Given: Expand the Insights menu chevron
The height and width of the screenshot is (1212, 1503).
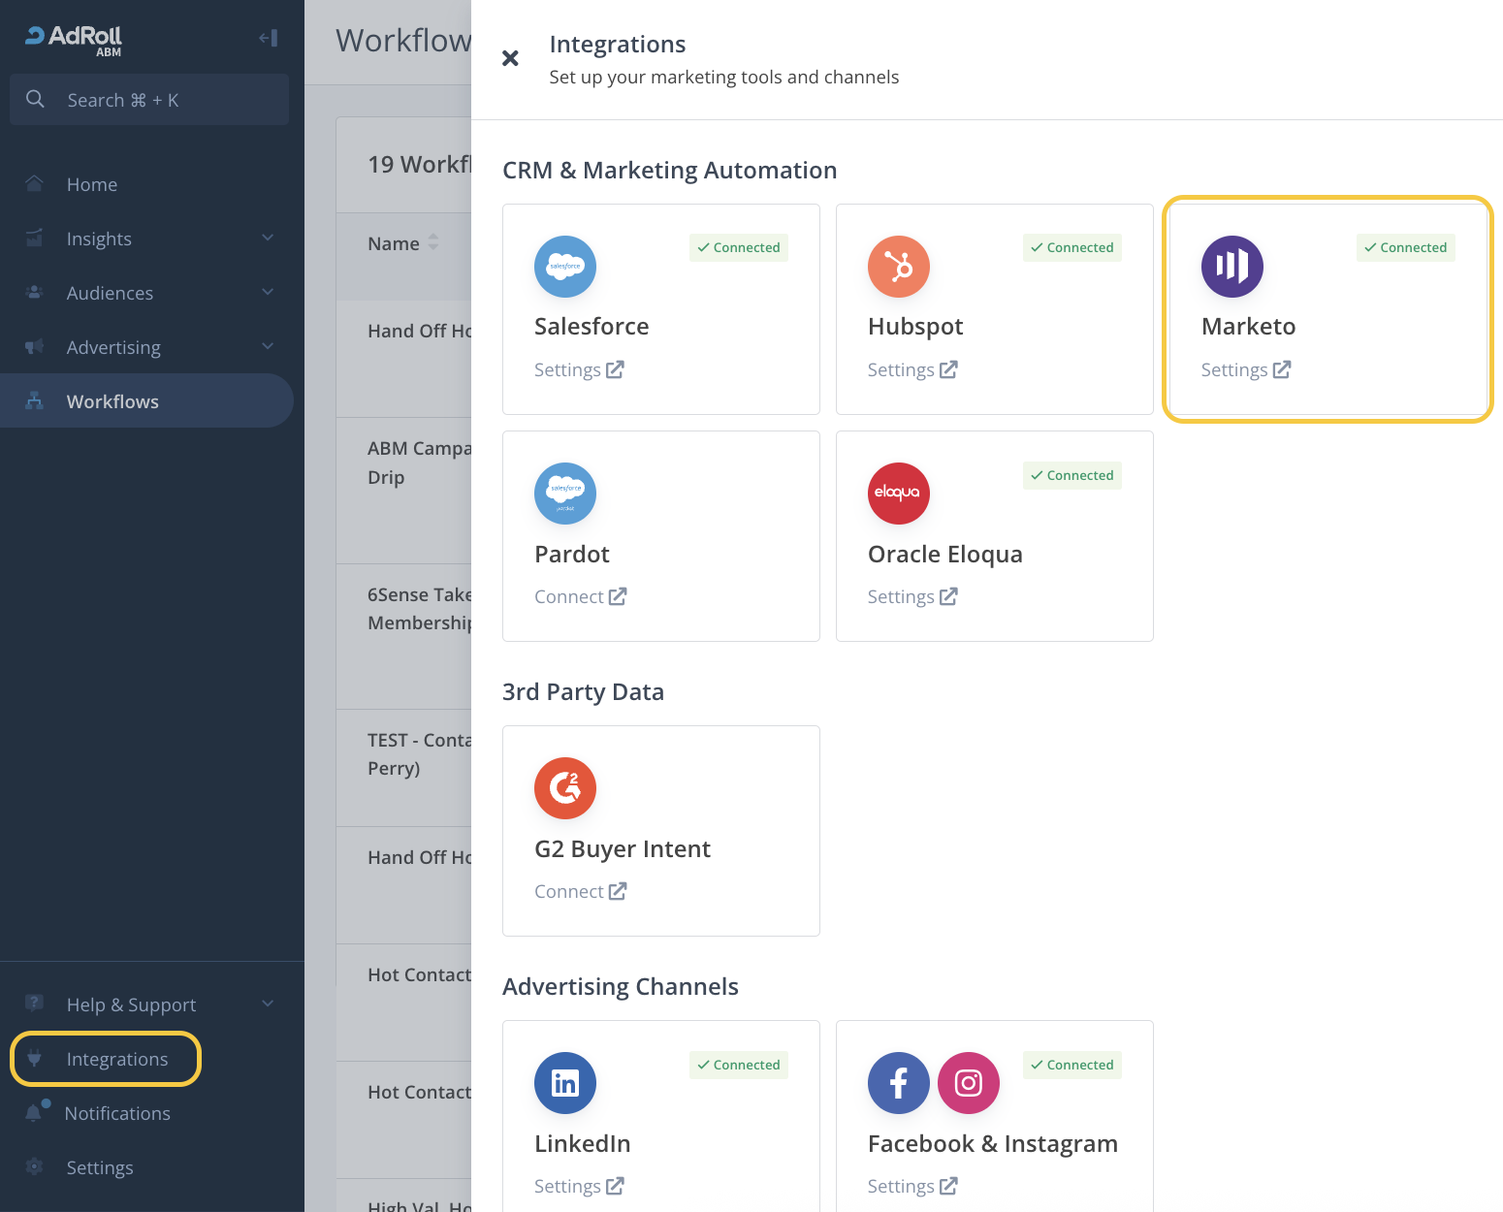Looking at the screenshot, I should pyautogui.click(x=268, y=239).
